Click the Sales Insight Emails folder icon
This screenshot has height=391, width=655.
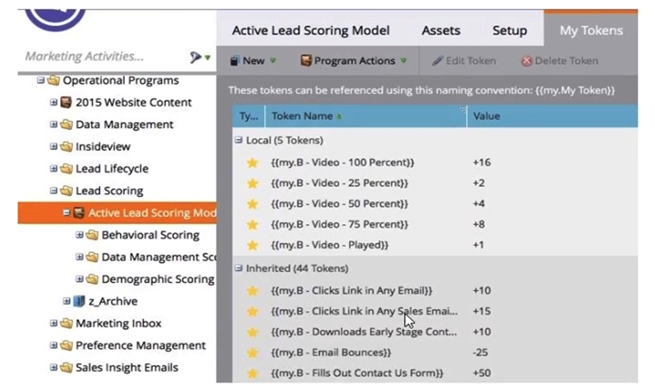pyautogui.click(x=66, y=368)
